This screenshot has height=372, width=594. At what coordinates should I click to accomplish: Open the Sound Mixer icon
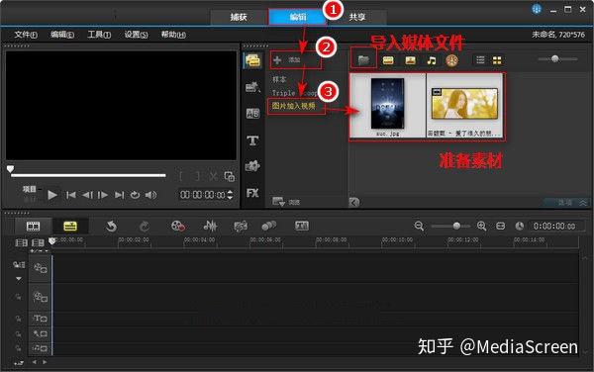(x=210, y=227)
